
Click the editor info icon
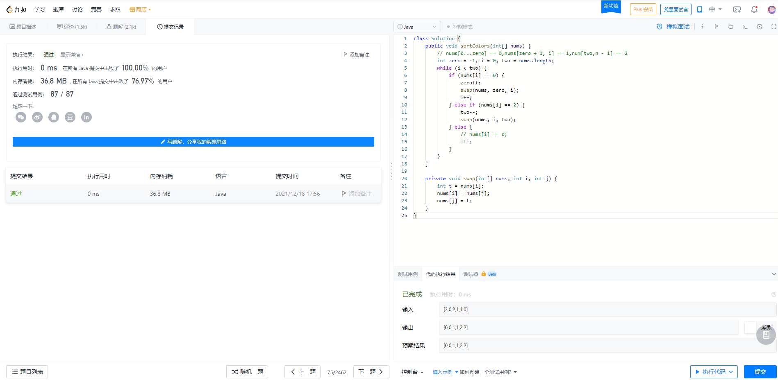702,27
